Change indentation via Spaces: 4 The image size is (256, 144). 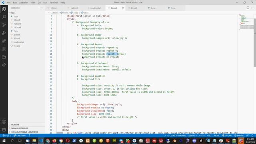[x=192, y=136]
